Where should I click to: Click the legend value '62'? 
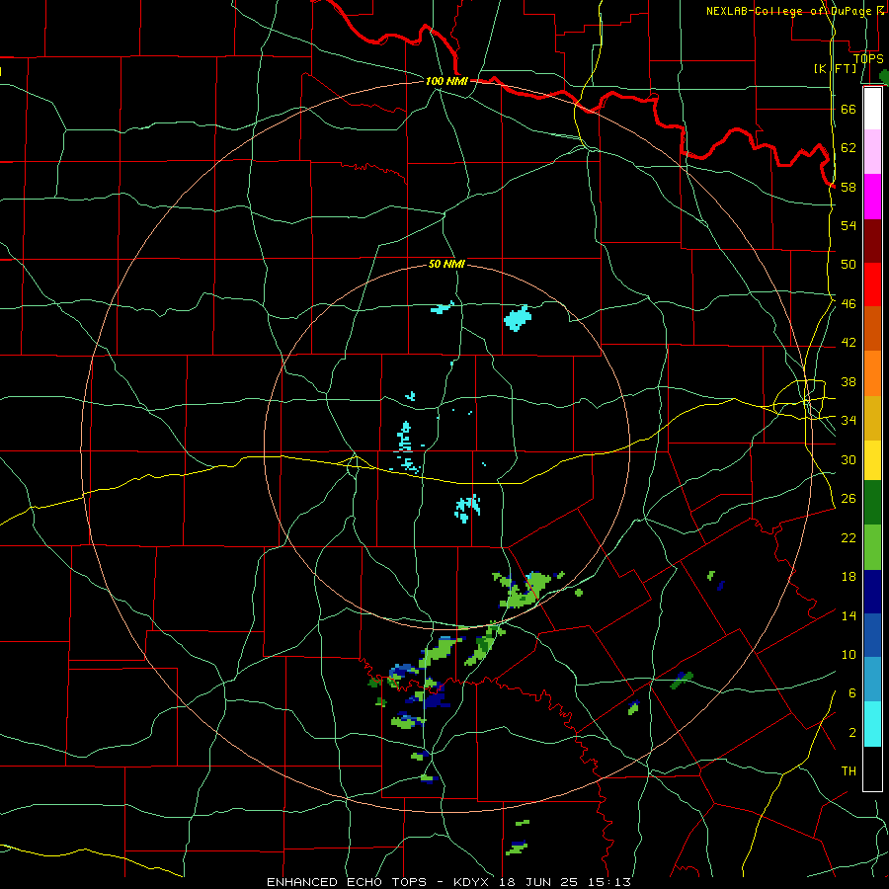click(849, 148)
